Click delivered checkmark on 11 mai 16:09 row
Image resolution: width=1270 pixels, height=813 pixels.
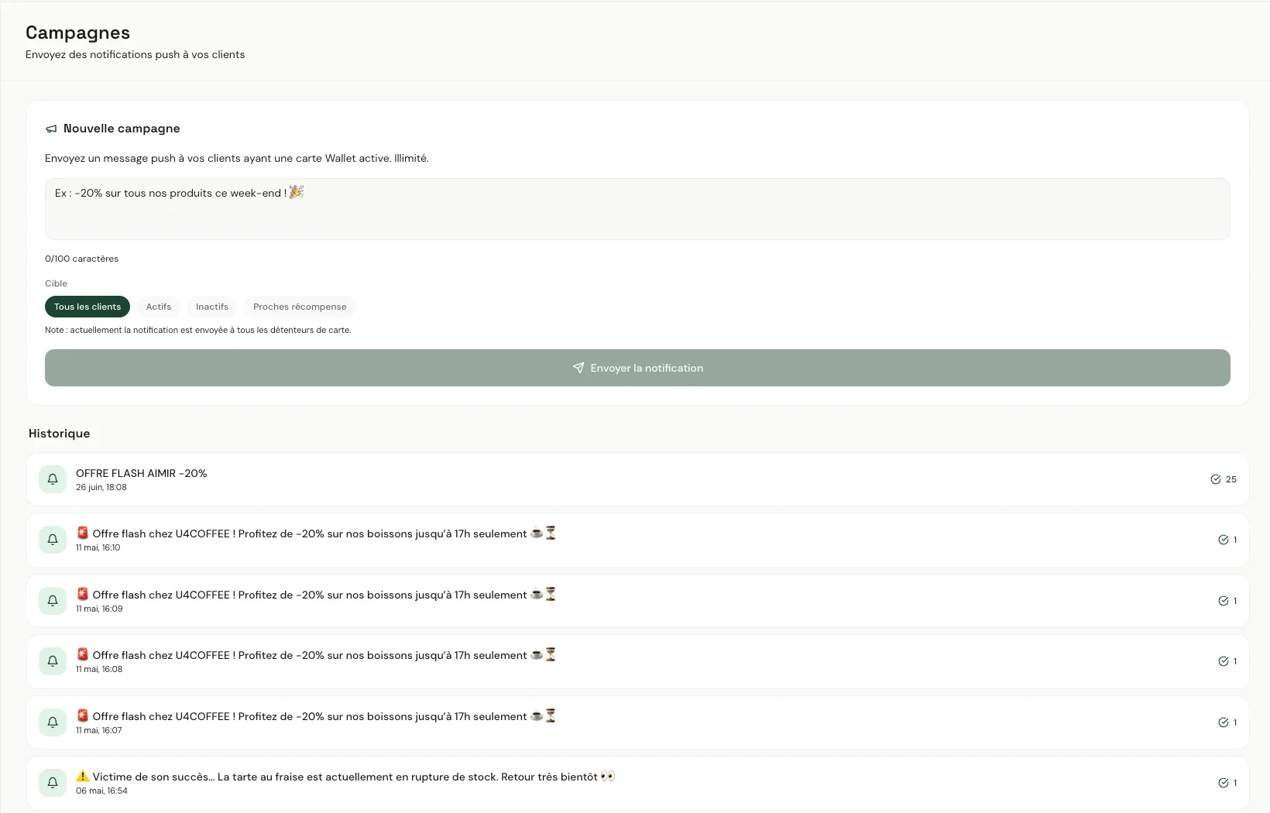[1224, 601]
